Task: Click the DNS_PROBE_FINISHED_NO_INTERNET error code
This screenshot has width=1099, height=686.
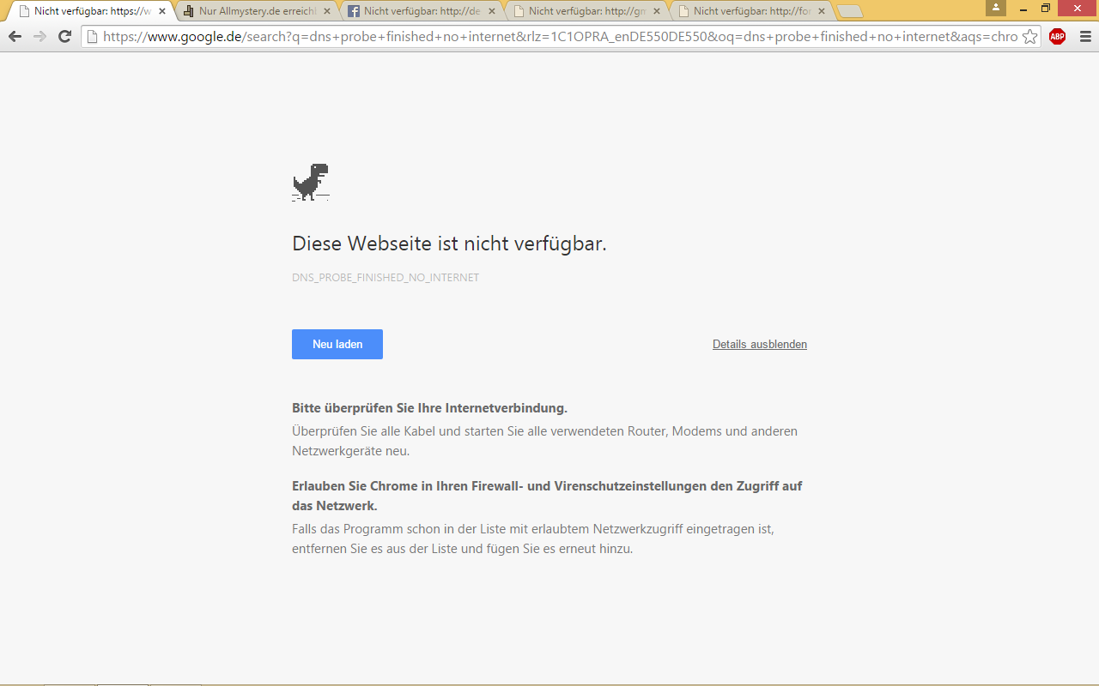Action: 386,278
